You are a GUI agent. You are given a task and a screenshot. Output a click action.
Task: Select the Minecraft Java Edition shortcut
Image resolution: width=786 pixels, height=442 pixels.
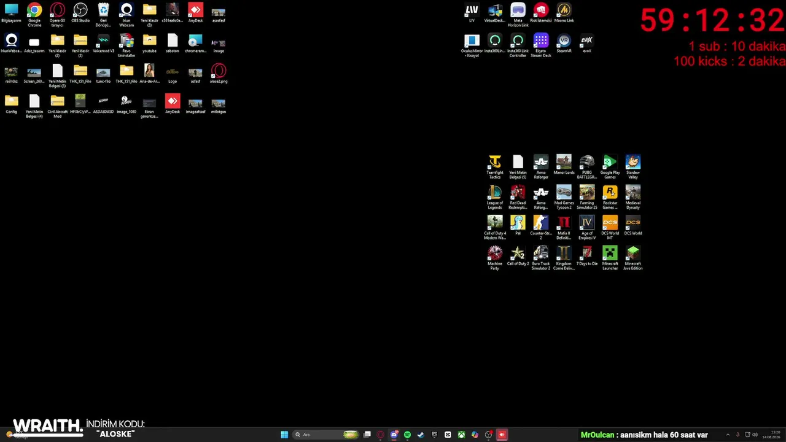(x=633, y=258)
